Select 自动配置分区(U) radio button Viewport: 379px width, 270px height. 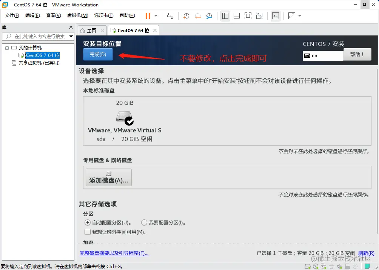[x=88, y=222]
